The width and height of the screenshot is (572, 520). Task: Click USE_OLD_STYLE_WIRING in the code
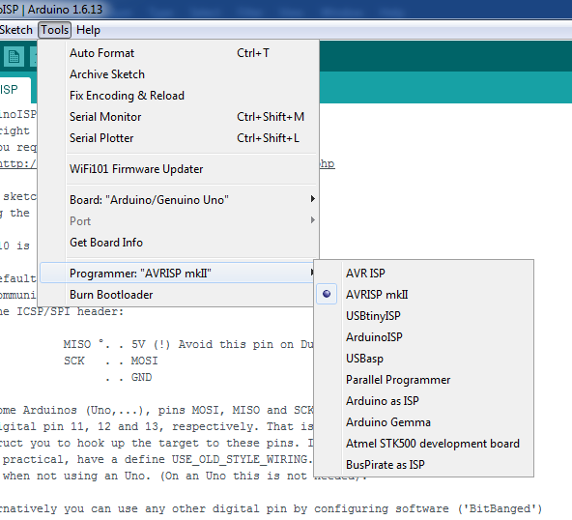point(240,459)
